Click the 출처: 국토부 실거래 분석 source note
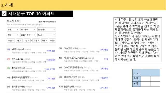 pyautogui.click(x=47, y=22)
